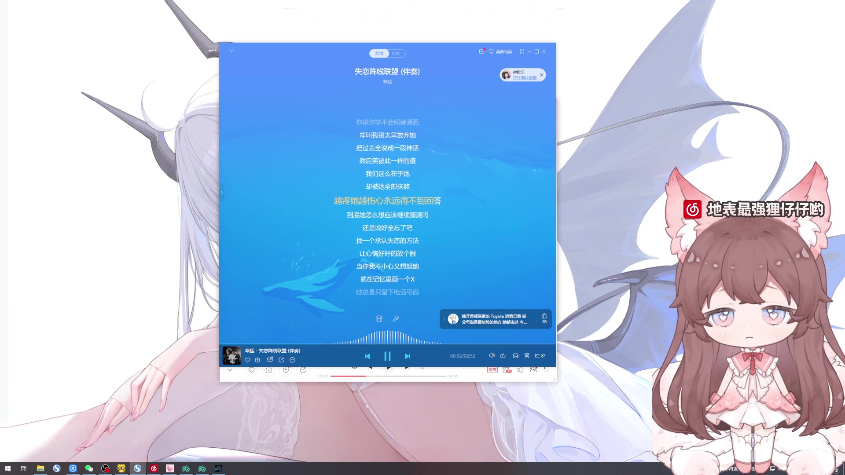Open Kugou Music taskbar icon

click(73, 468)
